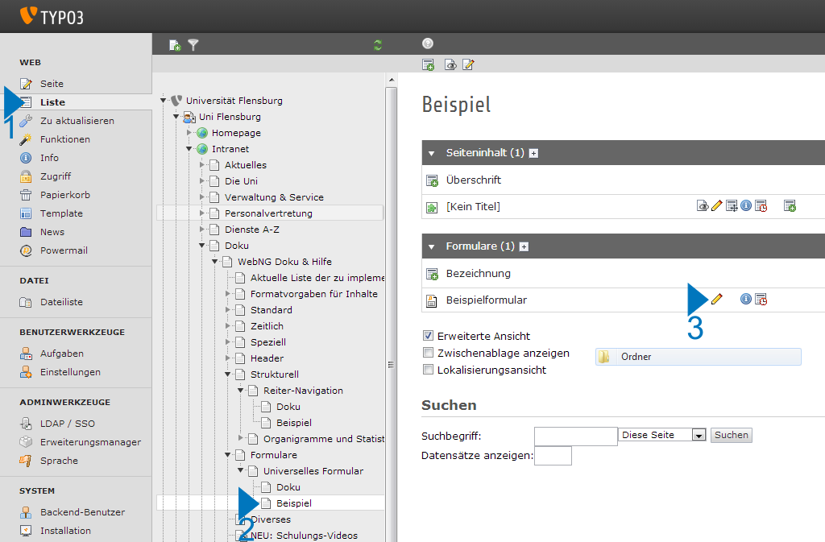The image size is (825, 542).
Task: Click the new page icon above page tree
Action: pyautogui.click(x=175, y=45)
